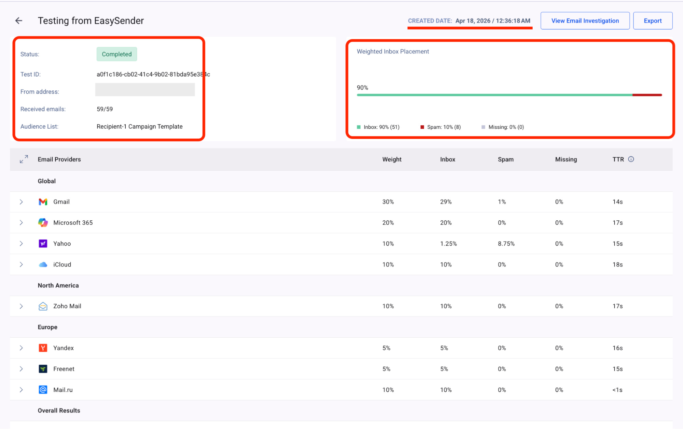The width and height of the screenshot is (683, 429).
Task: Click the Inbox column header
Action: pos(447,159)
